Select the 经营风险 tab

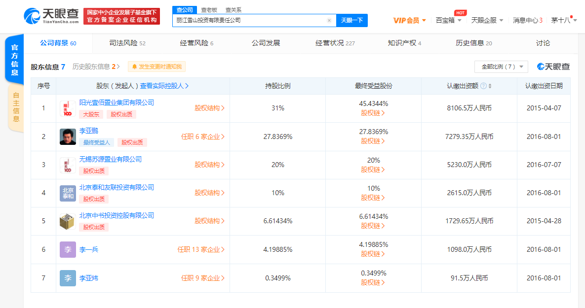(196, 43)
